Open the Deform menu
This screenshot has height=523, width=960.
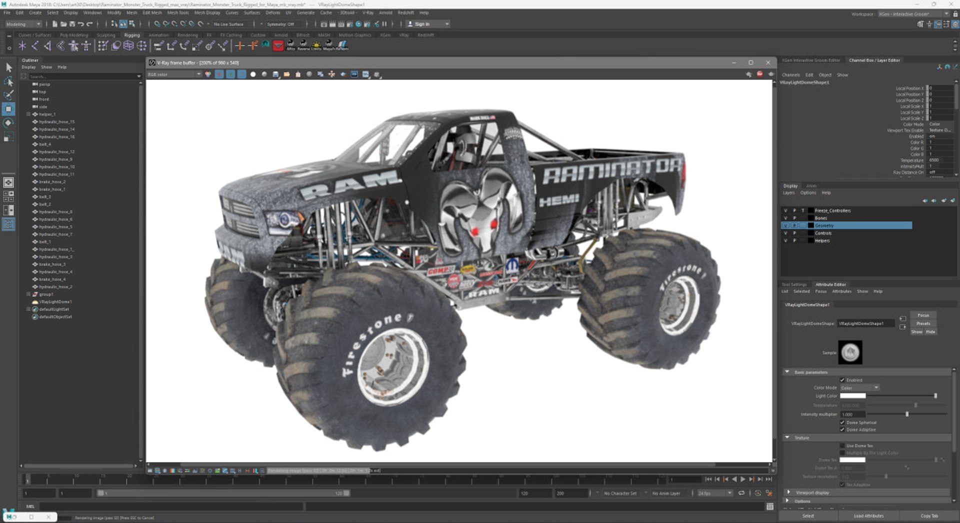(x=272, y=12)
